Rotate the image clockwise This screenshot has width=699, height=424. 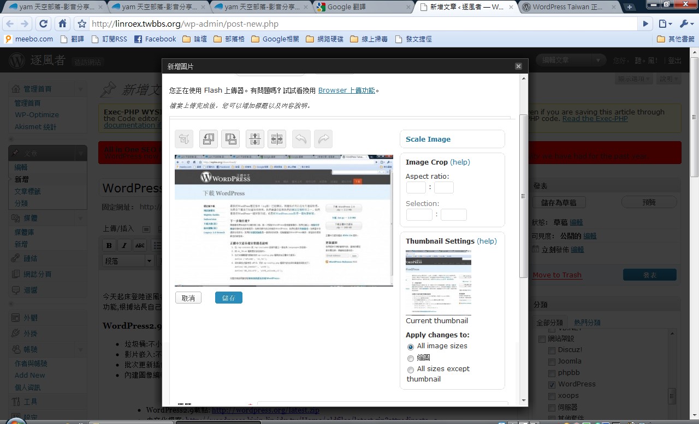click(230, 139)
